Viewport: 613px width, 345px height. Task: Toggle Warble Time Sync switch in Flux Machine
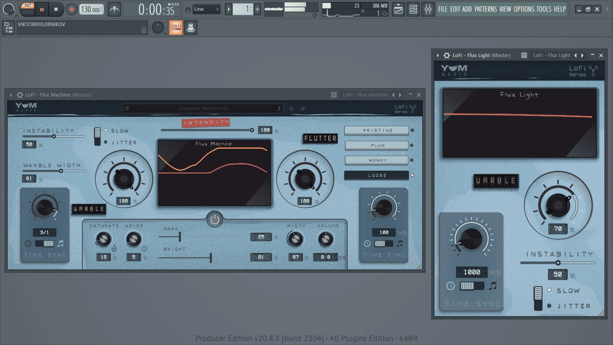44,243
